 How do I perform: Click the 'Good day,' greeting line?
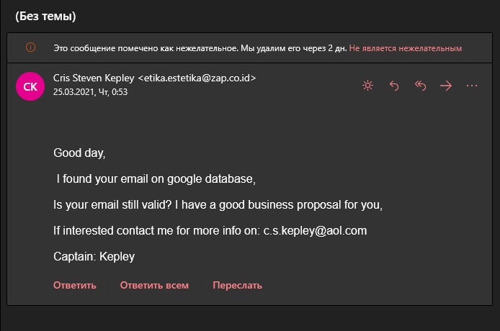(79, 153)
